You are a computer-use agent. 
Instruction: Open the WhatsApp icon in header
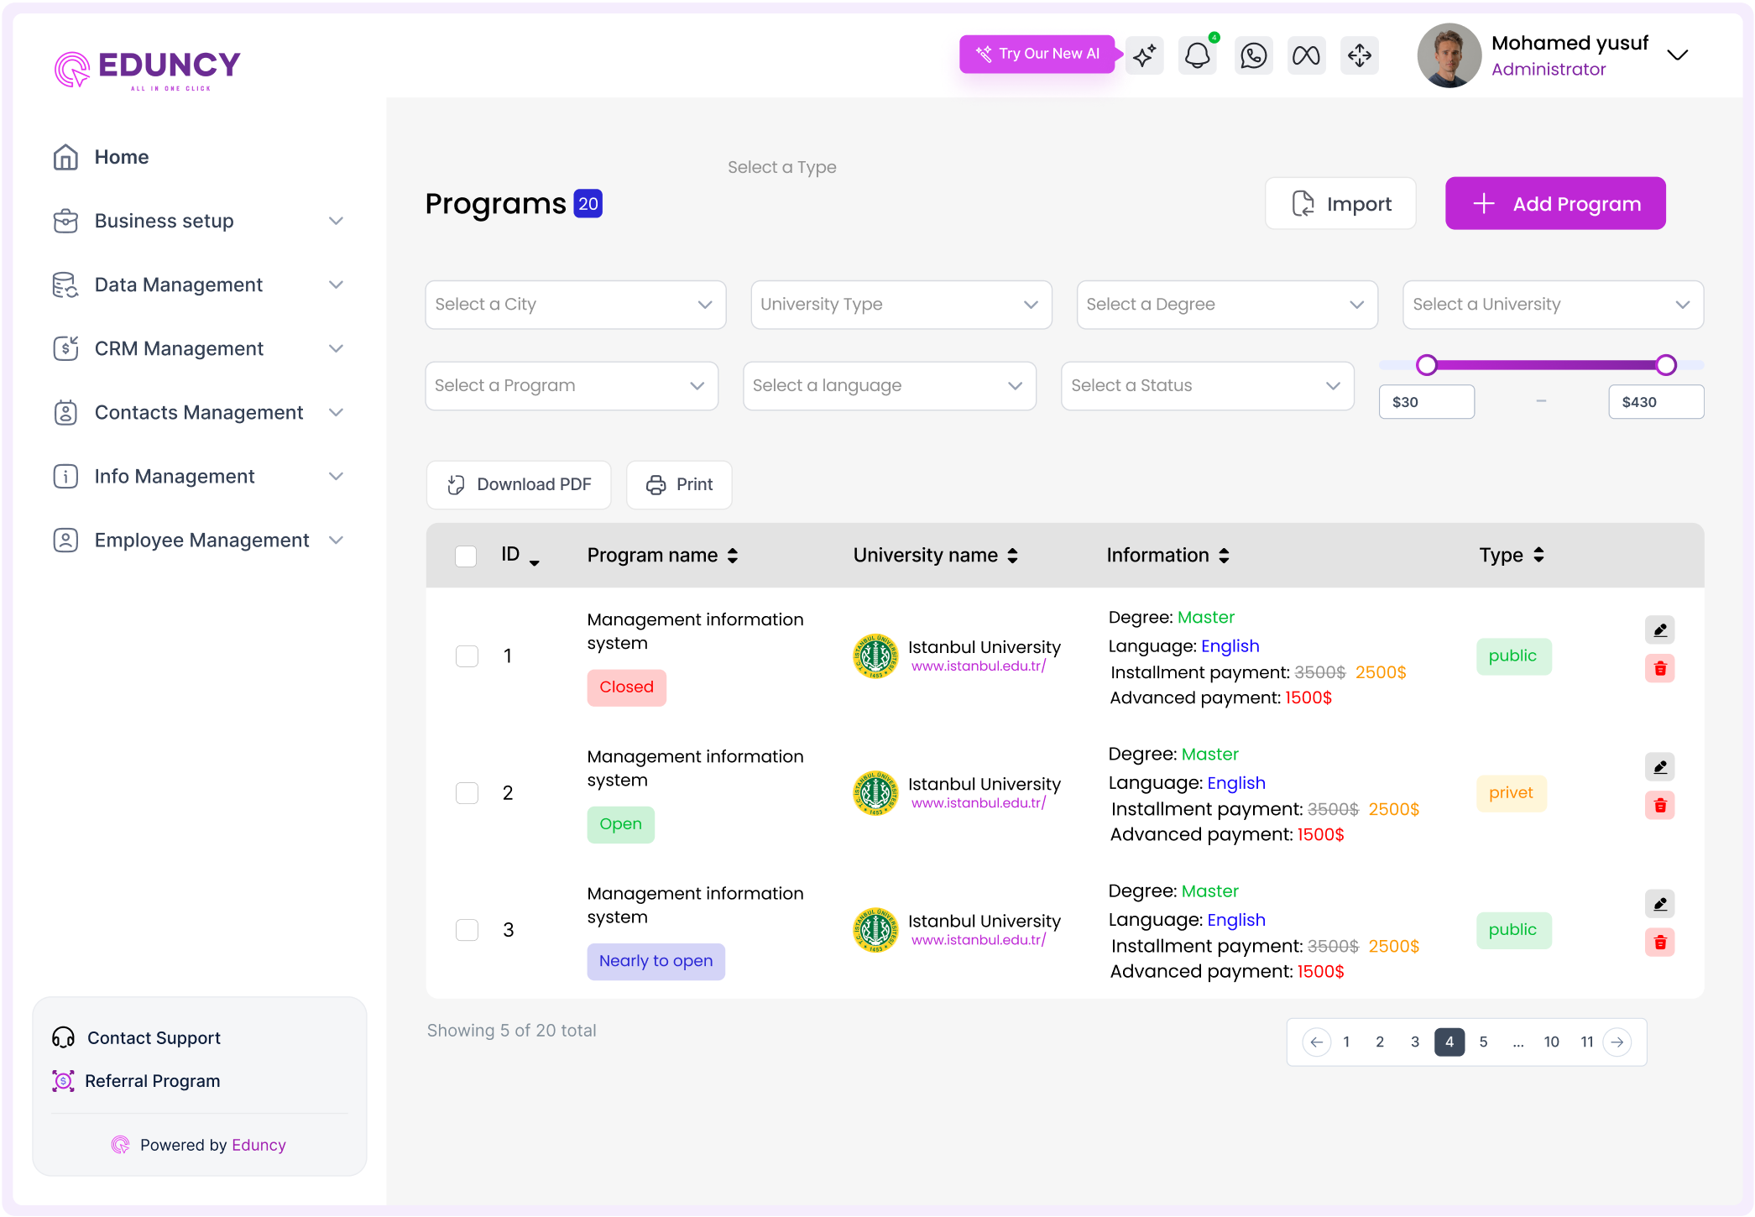pos(1253,55)
